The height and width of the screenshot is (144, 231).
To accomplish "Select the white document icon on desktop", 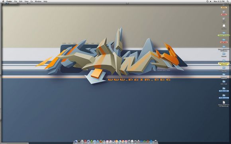I will (224, 26).
